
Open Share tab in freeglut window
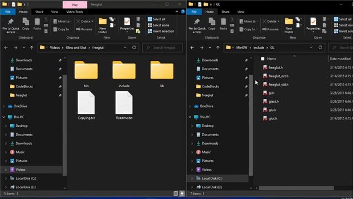[x=39, y=12]
